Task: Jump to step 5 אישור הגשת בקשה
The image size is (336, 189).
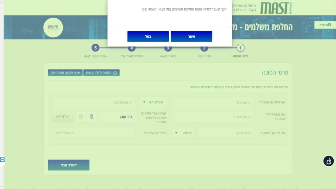Action: (x=95, y=48)
